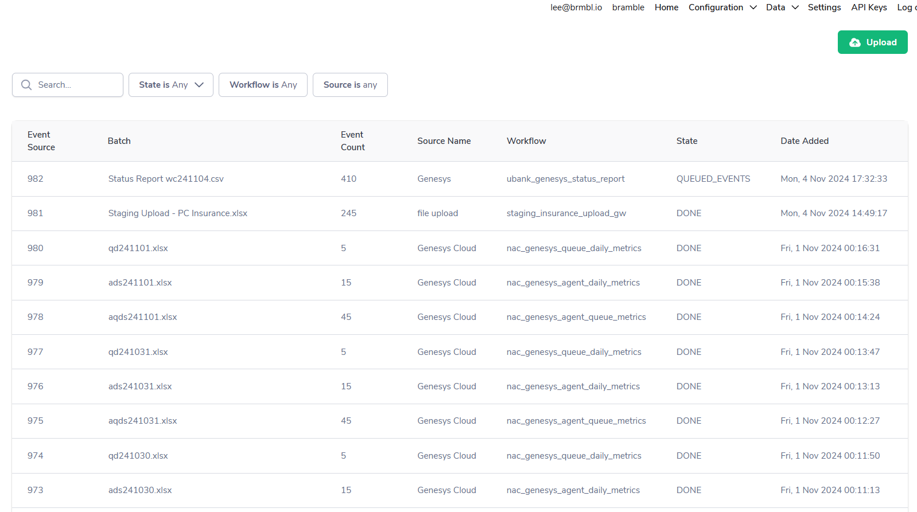Open batch qd241101.xlsx

[138, 248]
